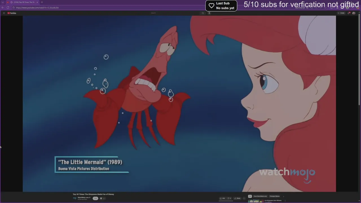Open the YouTube account avatar menu

[x=354, y=13]
